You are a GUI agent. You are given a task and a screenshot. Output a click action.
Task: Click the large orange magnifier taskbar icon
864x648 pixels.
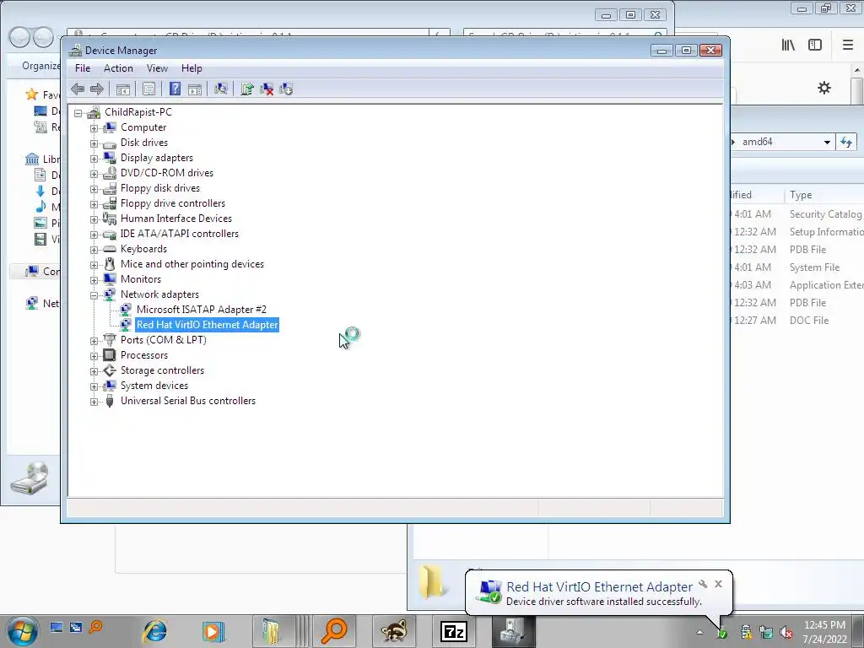pos(334,631)
